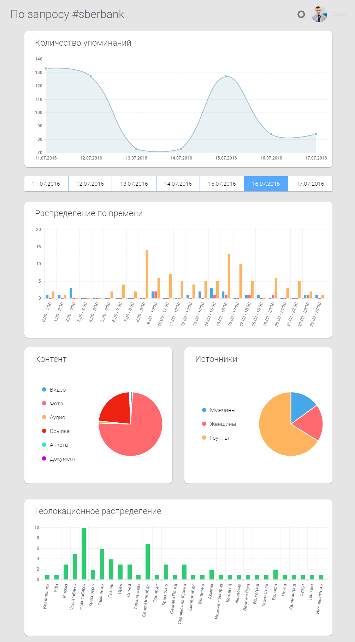The width and height of the screenshot is (355, 642).
Task: Click the tallest orange bar at 8:00 - 9:00
Action: pos(147,274)
